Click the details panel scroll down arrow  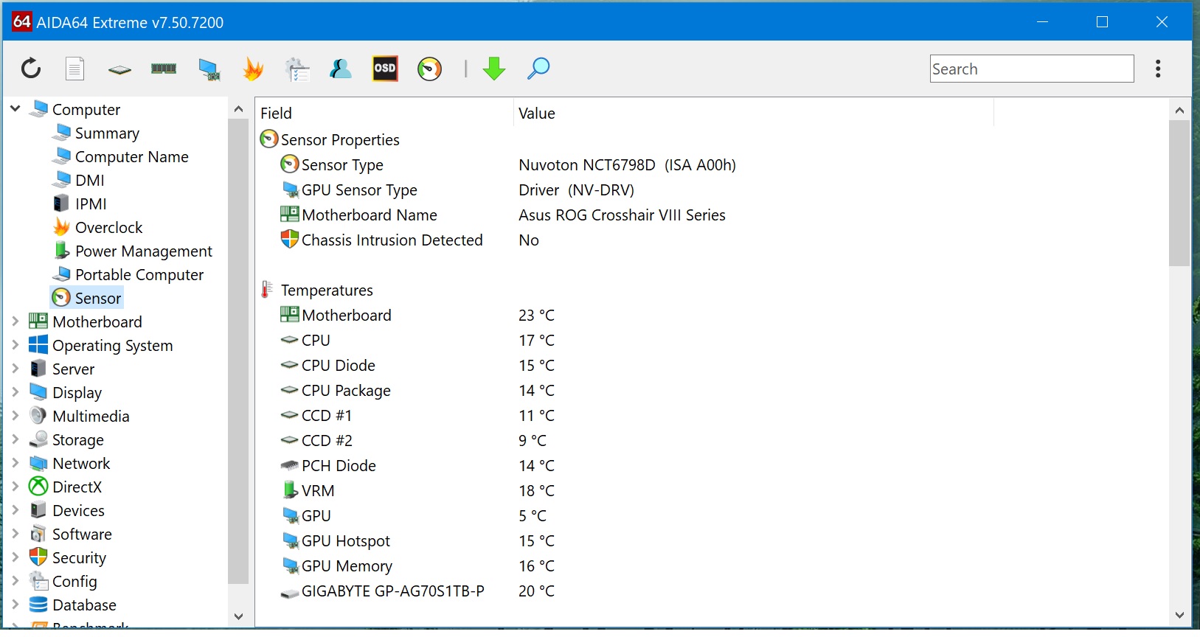coord(1179,615)
